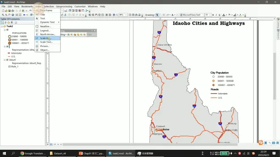This screenshot has width=280, height=157.
Task: Open the layout zoom percentage dropdown
Action: coord(126,15)
